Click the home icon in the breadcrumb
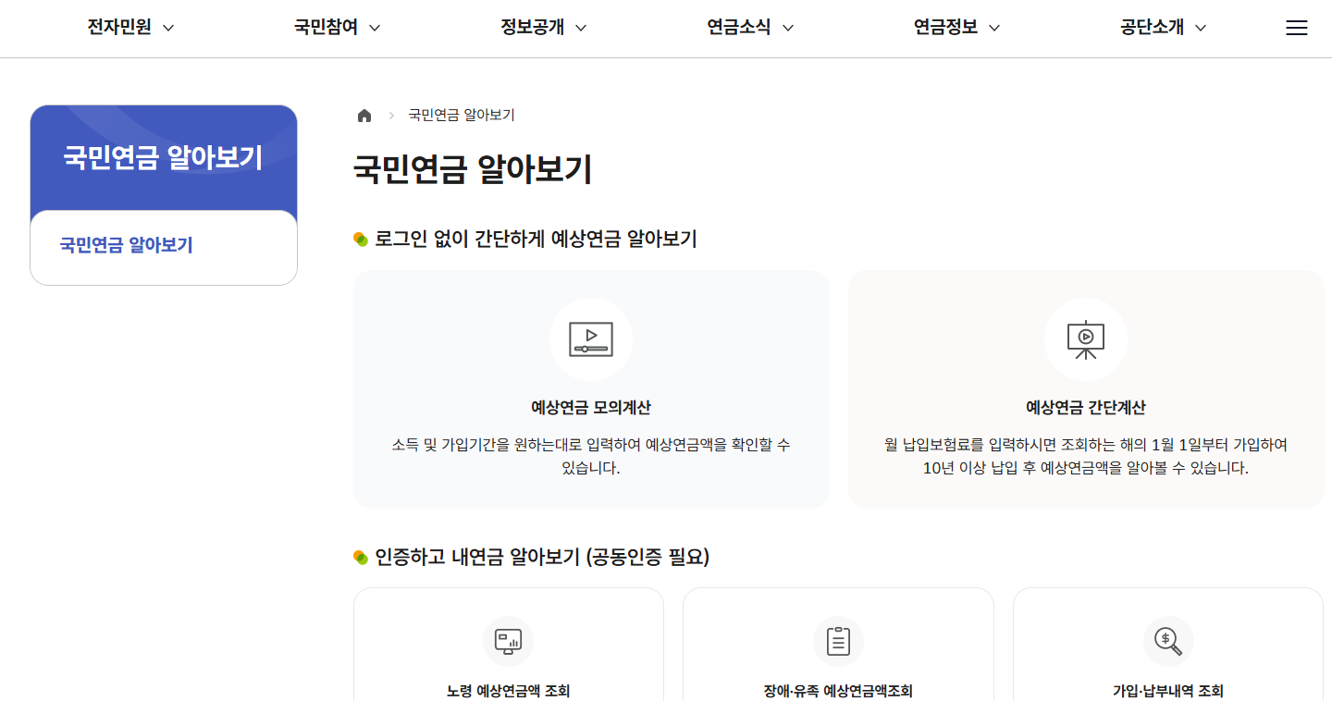Viewport: 1332px width, 701px height. point(364,115)
